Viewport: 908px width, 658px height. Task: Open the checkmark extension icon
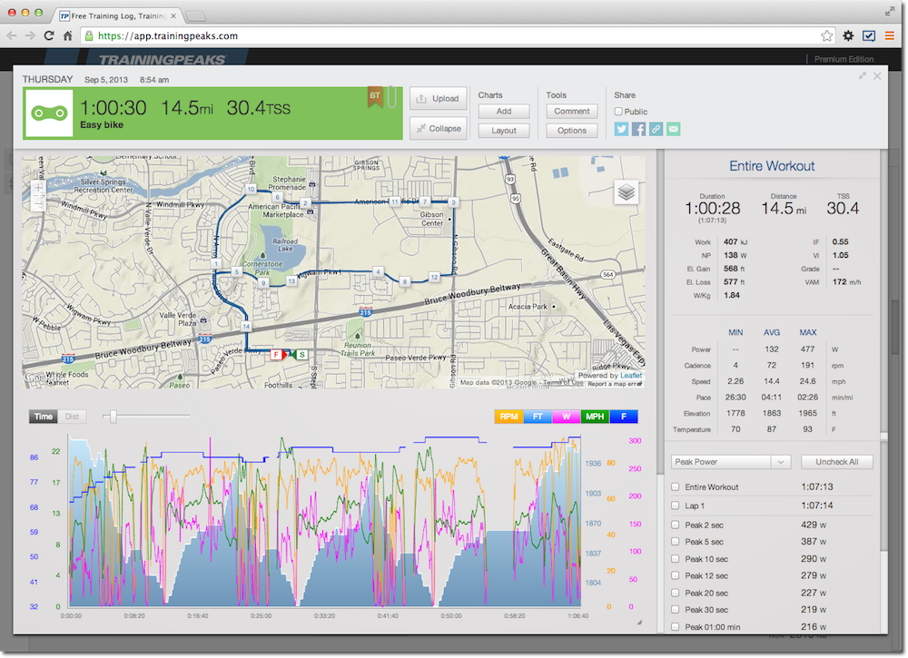tap(869, 36)
